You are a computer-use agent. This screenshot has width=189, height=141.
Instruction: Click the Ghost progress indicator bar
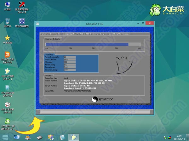[x=93, y=44]
